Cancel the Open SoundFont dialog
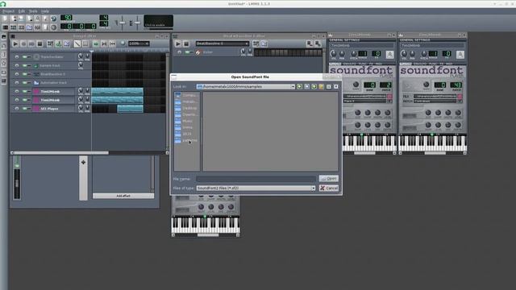The width and height of the screenshot is (516, 290). [328, 188]
